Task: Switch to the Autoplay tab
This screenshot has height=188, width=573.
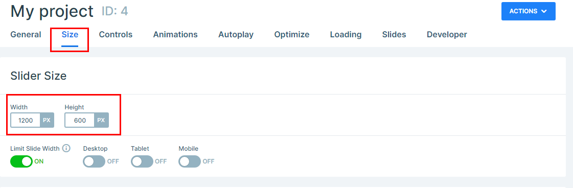Action: click(236, 35)
